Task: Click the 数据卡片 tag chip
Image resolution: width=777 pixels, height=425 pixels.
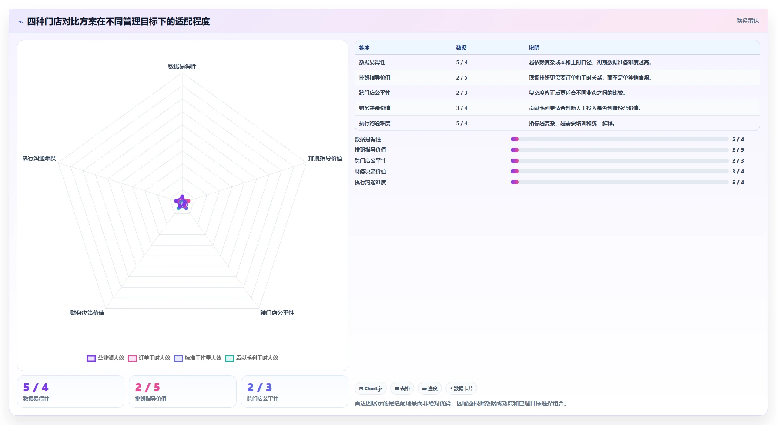Action: pos(461,388)
